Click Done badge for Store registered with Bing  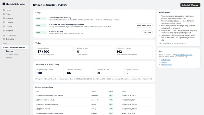tap(41, 19)
